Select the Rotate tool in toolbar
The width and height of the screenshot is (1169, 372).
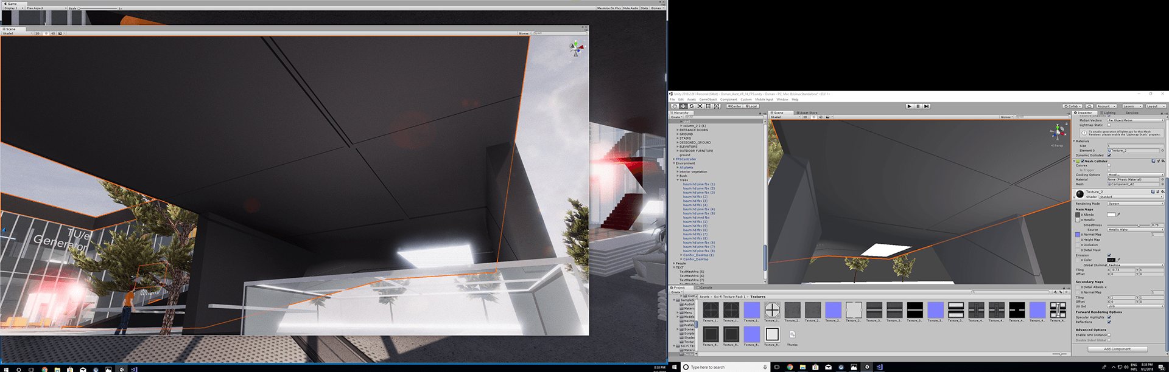(x=691, y=106)
